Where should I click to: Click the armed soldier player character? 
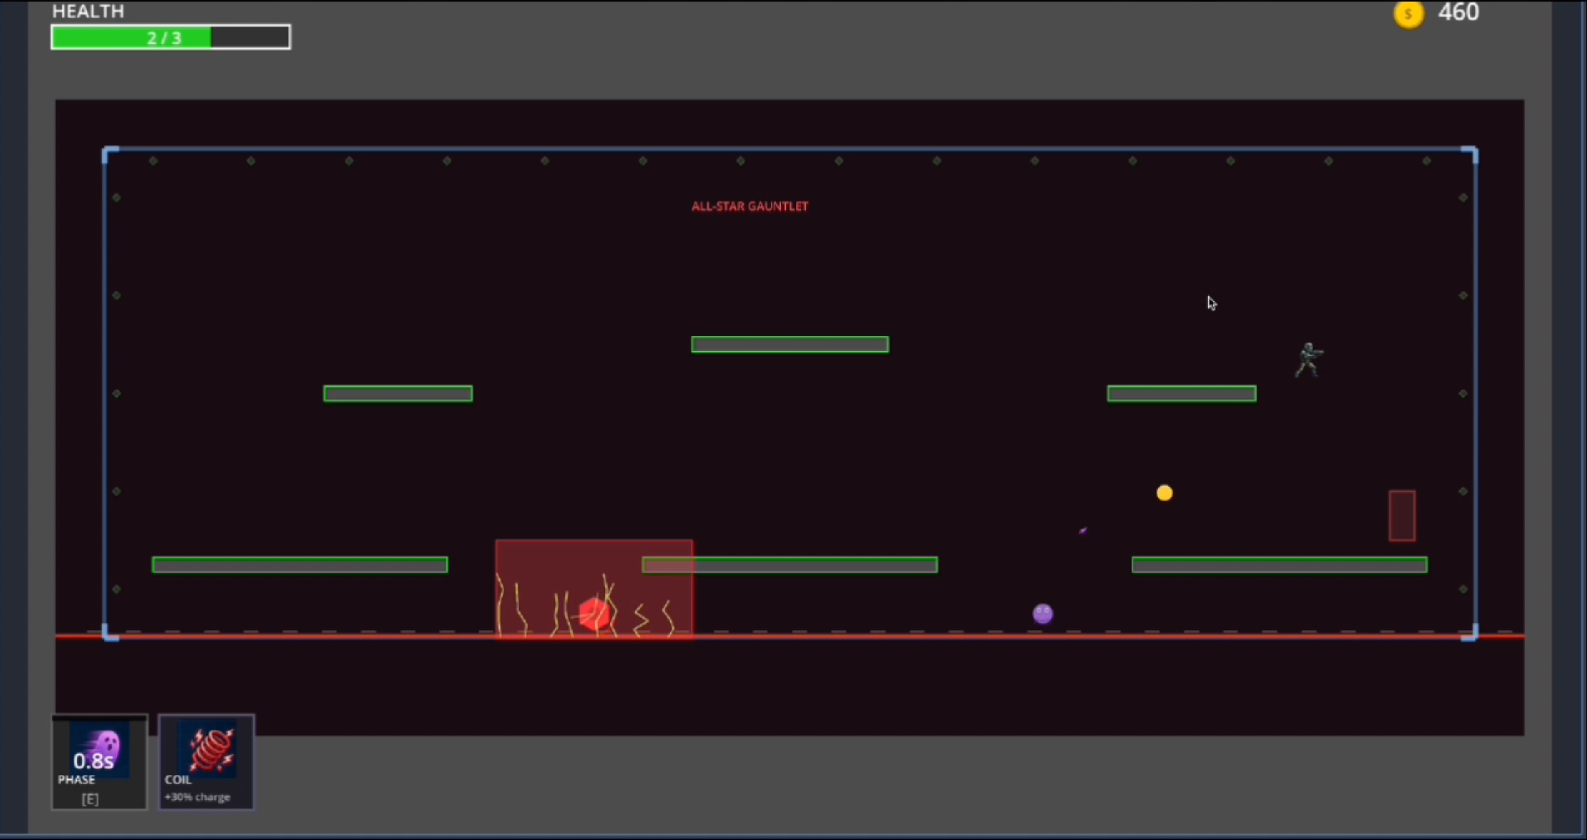click(1308, 360)
